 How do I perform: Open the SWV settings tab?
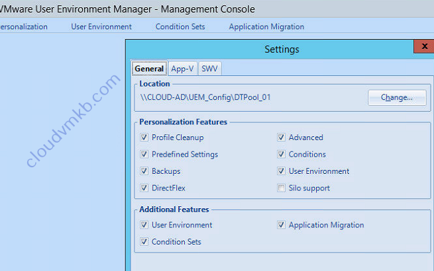[x=209, y=69]
